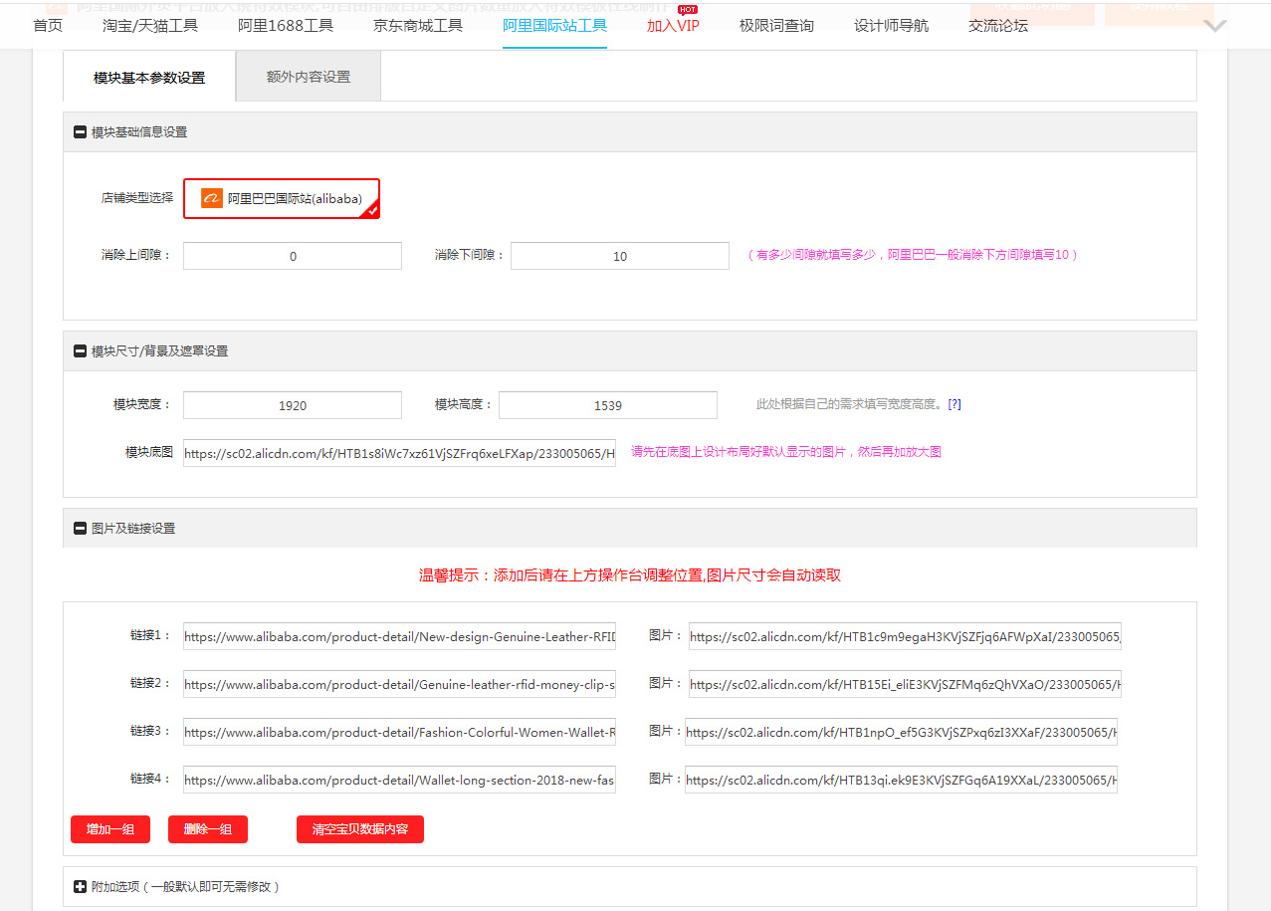Image resolution: width=1271 pixels, height=911 pixels.
Task: Click the 链接3 URL input field
Action: click(x=399, y=732)
